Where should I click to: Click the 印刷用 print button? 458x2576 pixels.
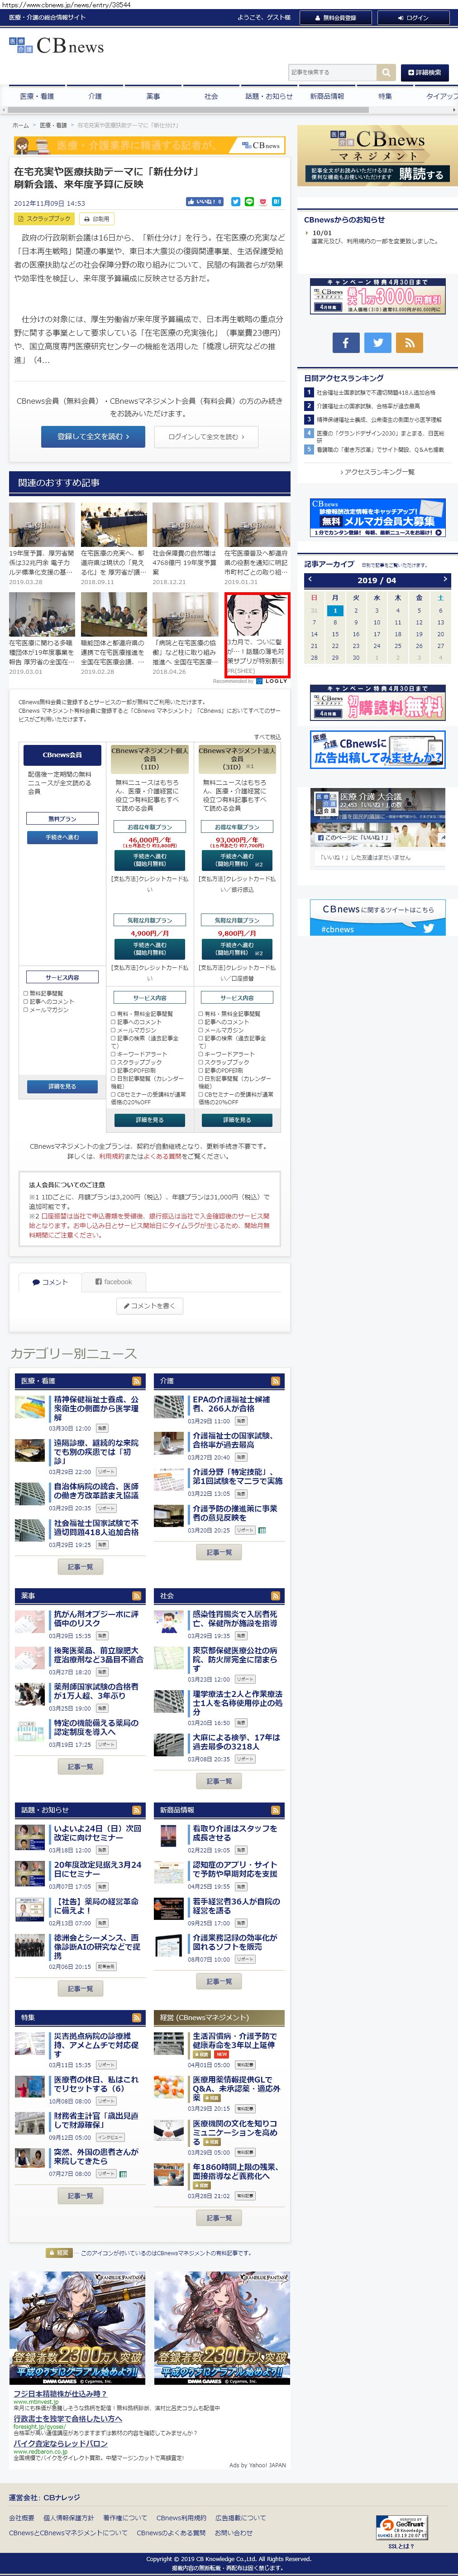[x=97, y=219]
